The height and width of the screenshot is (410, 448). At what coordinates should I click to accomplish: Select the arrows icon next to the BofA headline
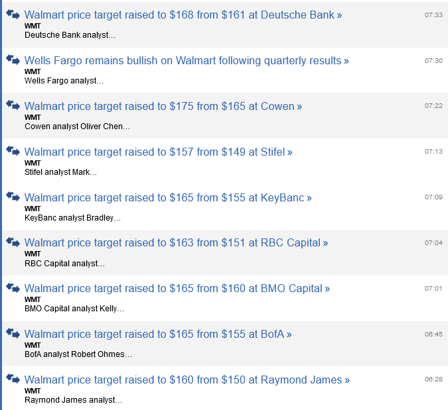click(x=13, y=333)
